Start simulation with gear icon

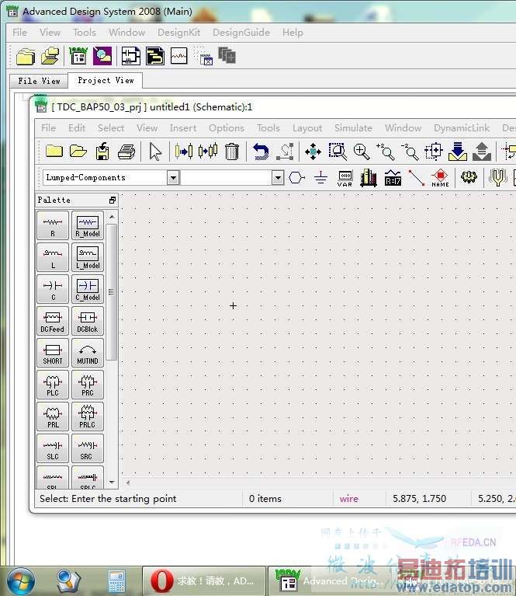coord(469,177)
